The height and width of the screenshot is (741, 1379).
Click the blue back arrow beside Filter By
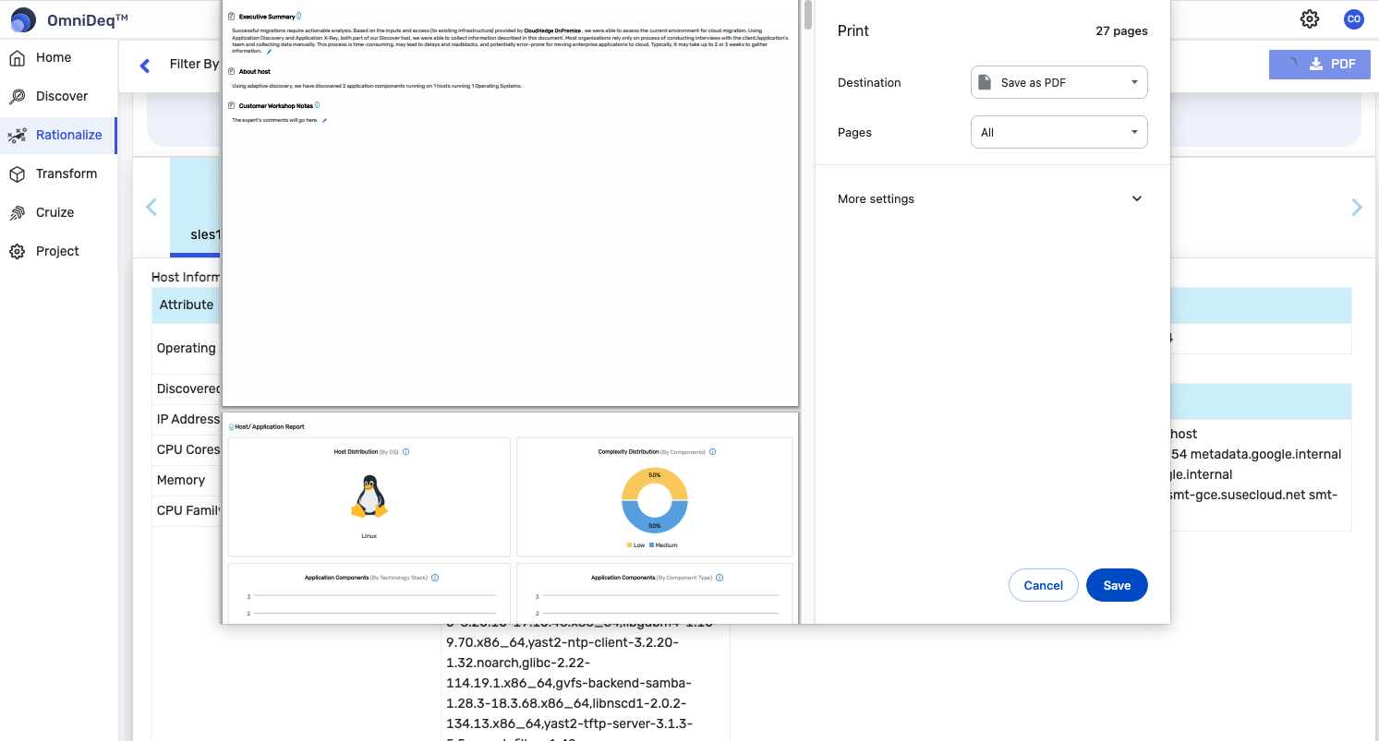tap(144, 66)
